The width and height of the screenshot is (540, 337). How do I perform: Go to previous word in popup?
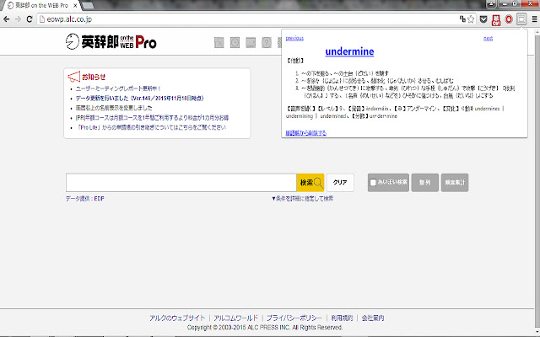coord(294,38)
